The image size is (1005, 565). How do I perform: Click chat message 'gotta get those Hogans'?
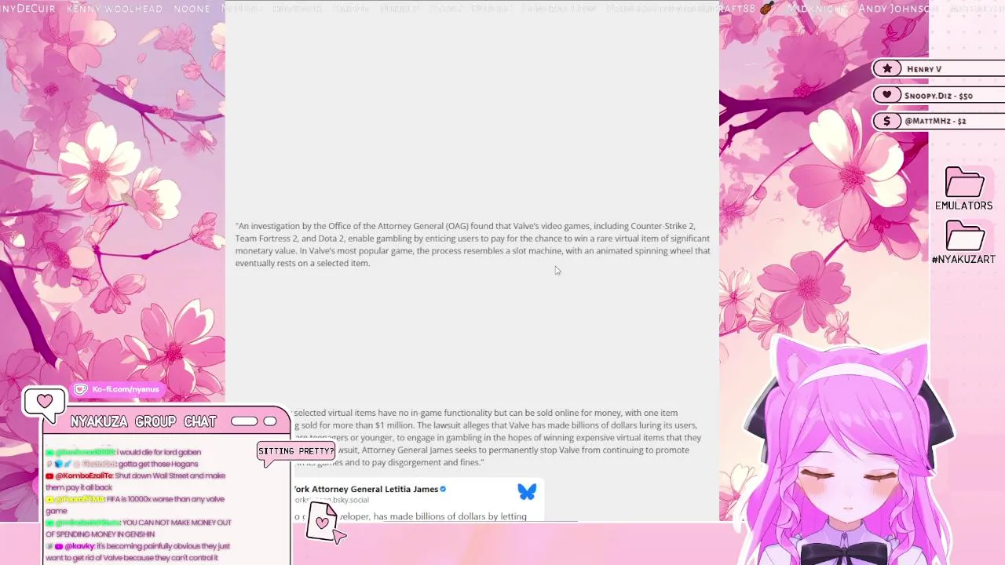pyautogui.click(x=158, y=464)
